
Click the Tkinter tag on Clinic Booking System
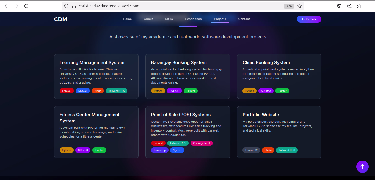tap(282, 91)
